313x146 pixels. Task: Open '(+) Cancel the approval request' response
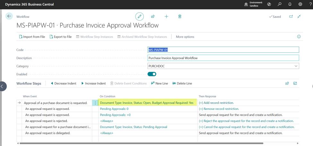pos(247,127)
